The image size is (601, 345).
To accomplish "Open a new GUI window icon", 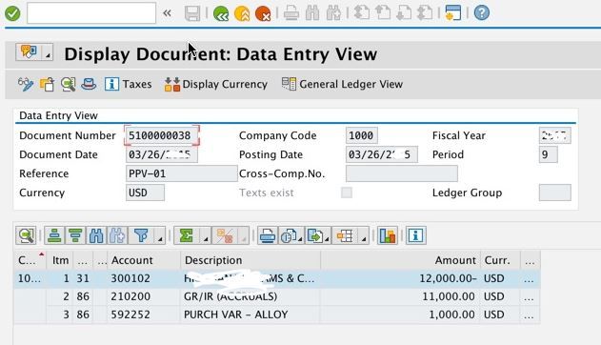I will 453,13.
